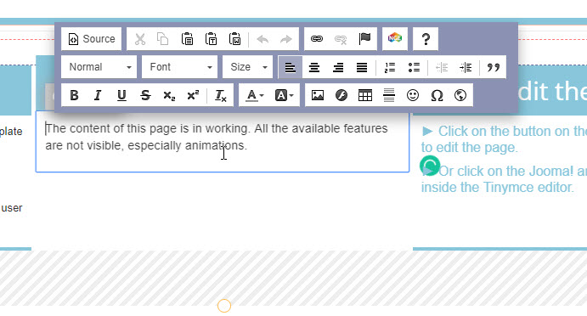Viewport: 587px width, 316px height.
Task: Insert special character with Omega icon
Action: [x=437, y=95]
